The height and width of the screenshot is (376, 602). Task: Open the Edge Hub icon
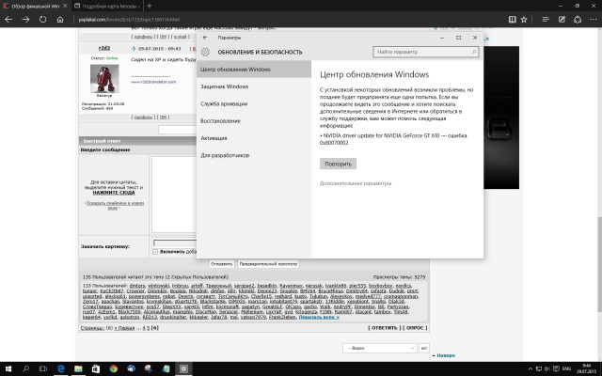[546, 19]
